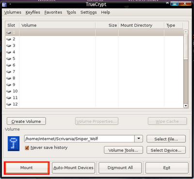
Task: Click the blue TrueCrypt logo icon
Action: [x=14, y=143]
